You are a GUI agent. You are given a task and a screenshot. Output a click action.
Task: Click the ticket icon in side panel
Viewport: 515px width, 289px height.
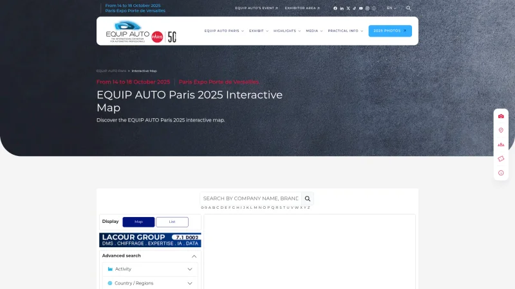tap(501, 159)
